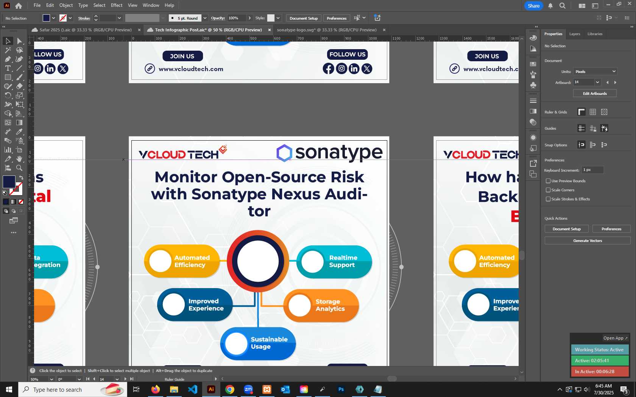Select the Paintbrush tool
636x397 pixels.
(x=20, y=77)
